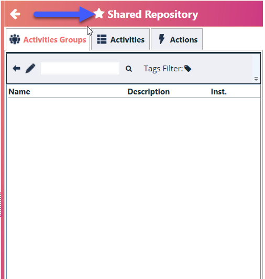
Task: Expand the toolbar overflow arrow
Action: (x=256, y=79)
